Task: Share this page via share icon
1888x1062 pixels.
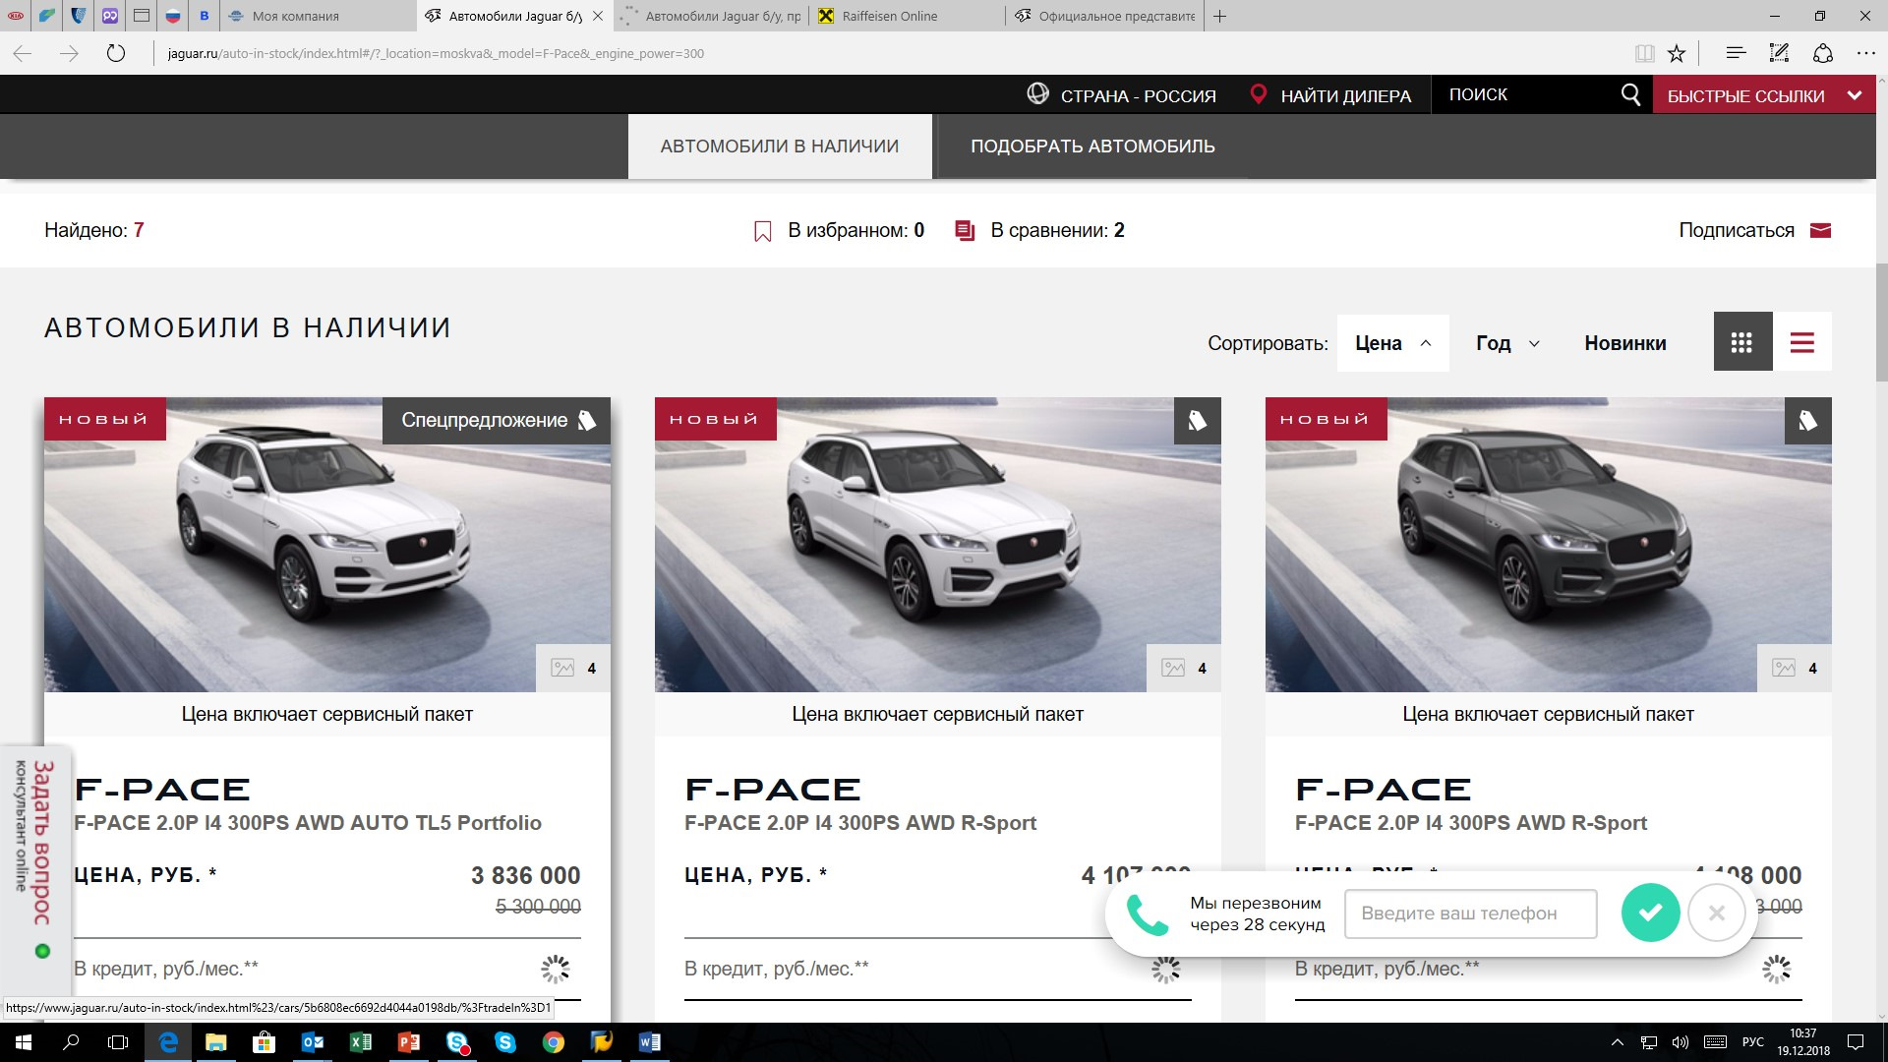Action: tap(1822, 53)
